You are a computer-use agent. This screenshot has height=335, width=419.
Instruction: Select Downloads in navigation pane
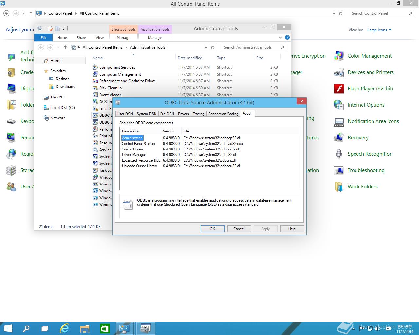62,87
